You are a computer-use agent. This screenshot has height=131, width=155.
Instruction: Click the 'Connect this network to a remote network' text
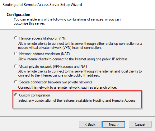[x=68, y=87]
